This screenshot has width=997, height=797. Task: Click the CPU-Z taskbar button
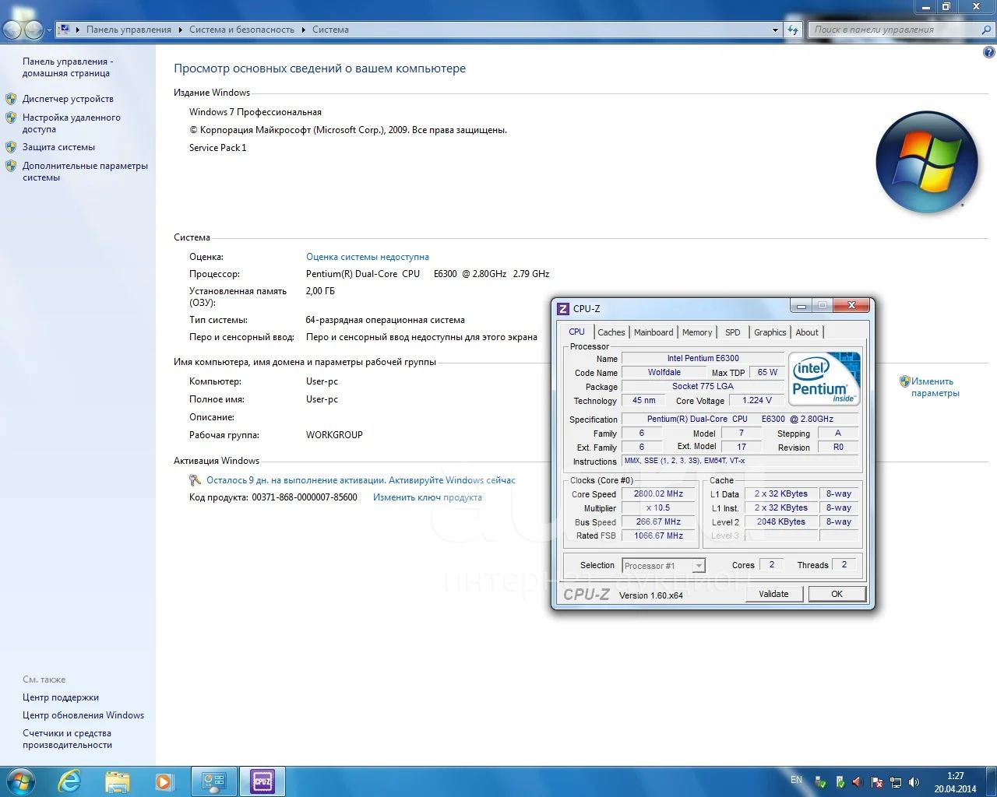pyautogui.click(x=262, y=781)
